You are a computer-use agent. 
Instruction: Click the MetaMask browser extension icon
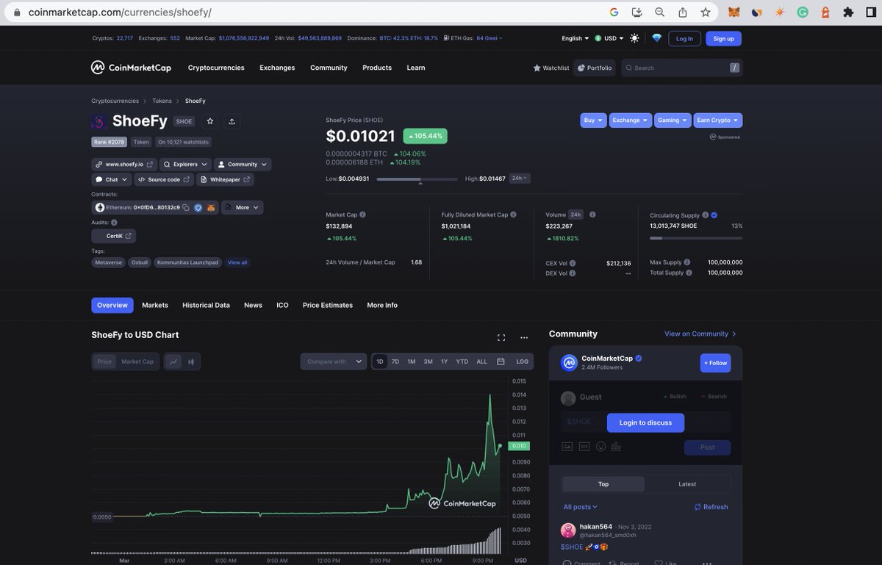click(x=734, y=12)
